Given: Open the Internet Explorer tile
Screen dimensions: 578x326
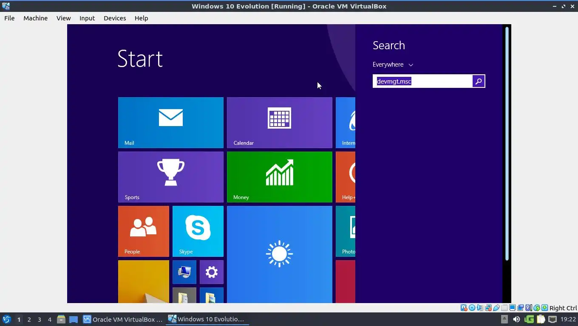Looking at the screenshot, I should 346,123.
